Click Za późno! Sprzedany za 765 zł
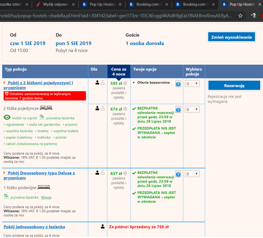 click(x=139, y=227)
